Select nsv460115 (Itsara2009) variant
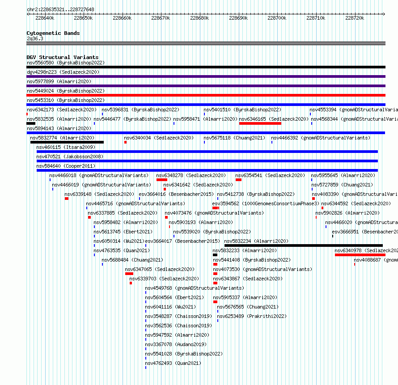The image size is (398, 385). [x=66, y=147]
